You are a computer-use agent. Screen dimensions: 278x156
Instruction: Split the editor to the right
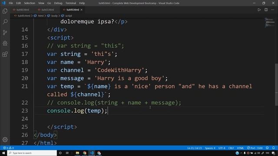[266, 10]
